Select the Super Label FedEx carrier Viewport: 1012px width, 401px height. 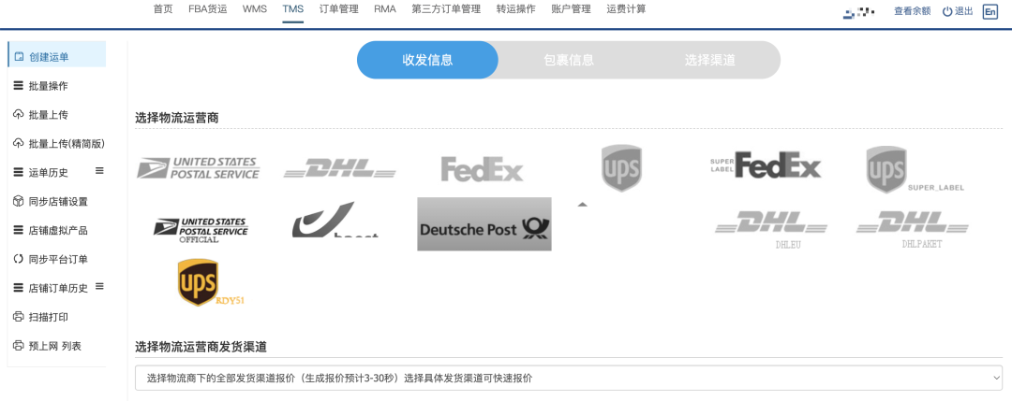click(766, 165)
